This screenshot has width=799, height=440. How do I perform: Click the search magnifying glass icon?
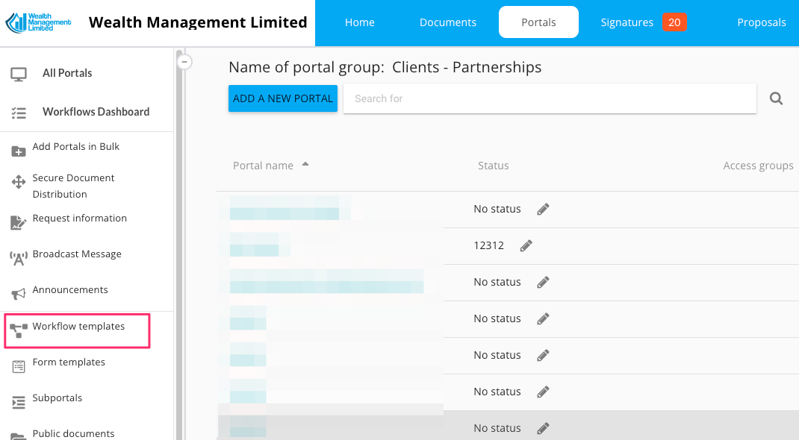point(776,98)
